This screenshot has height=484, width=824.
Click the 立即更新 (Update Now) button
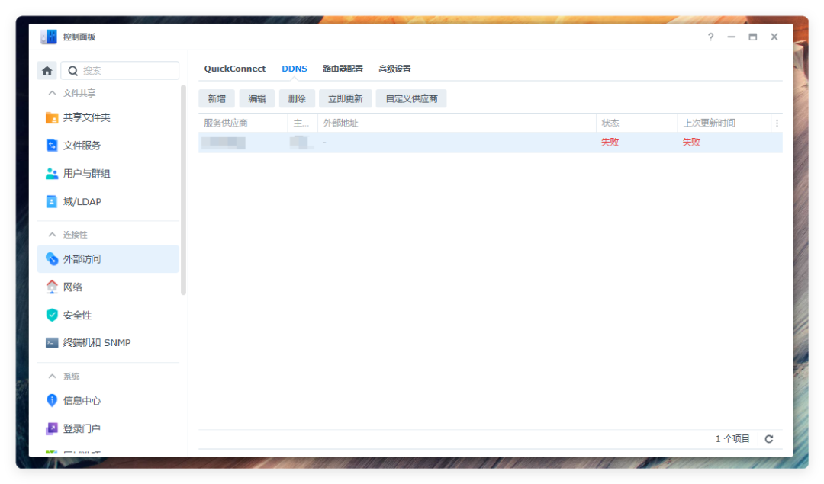346,98
